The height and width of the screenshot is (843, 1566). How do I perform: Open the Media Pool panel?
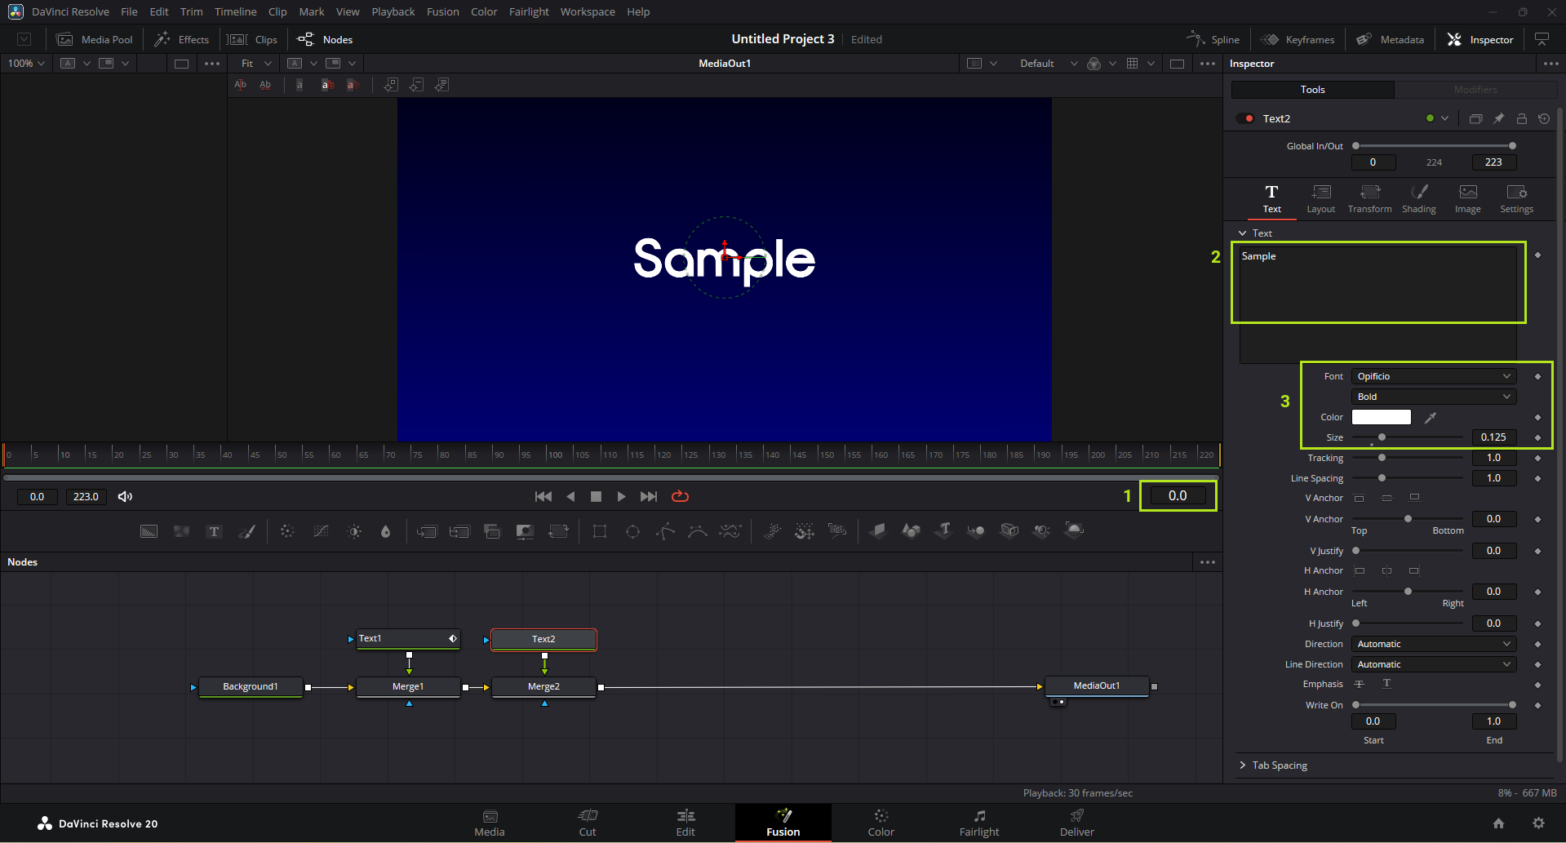(x=95, y=39)
